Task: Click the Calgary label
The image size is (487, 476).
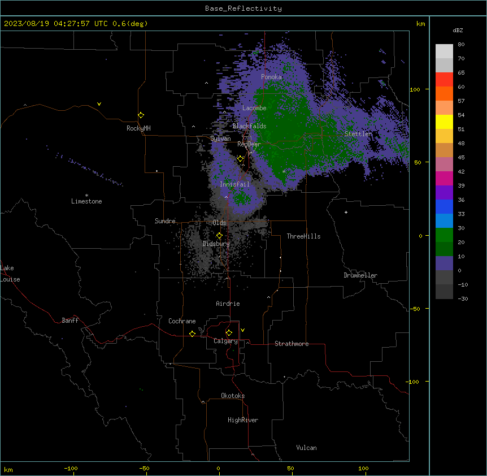Action: coord(226,341)
